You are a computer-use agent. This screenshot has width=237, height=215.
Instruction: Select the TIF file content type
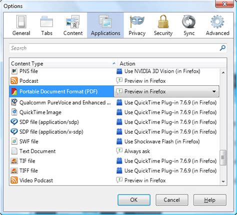[27, 161]
